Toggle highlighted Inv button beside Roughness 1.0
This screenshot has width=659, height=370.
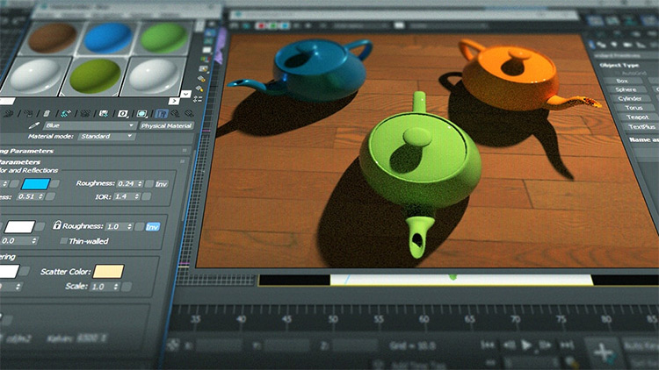coord(152,226)
